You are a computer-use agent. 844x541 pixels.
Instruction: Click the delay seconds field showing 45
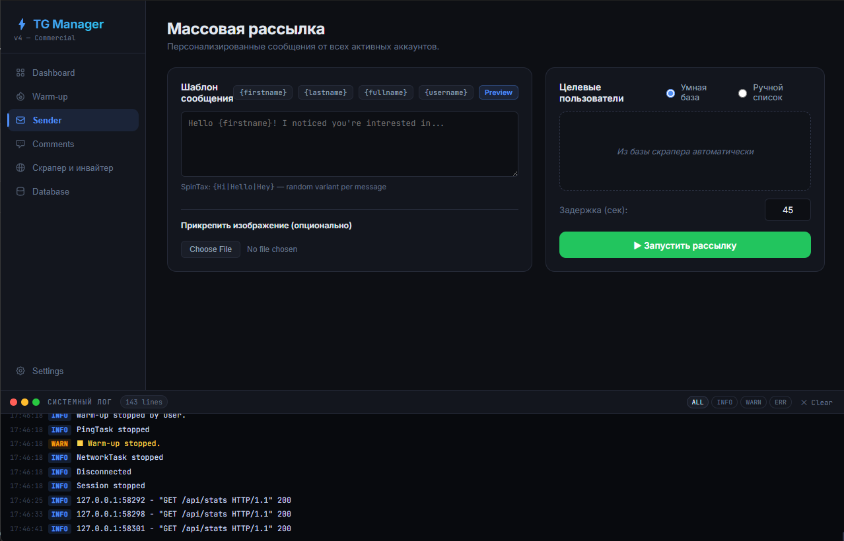coord(787,210)
